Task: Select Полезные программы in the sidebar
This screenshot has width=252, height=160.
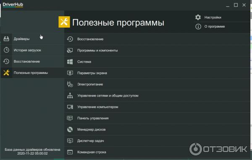Action: click(x=32, y=73)
